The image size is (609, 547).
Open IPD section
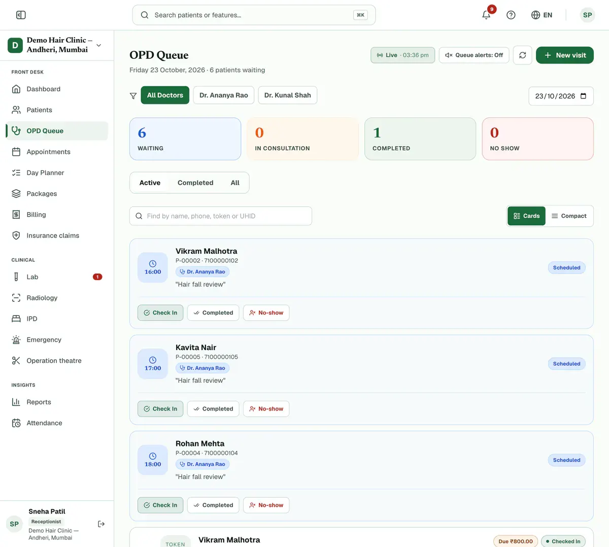[x=57, y=319]
